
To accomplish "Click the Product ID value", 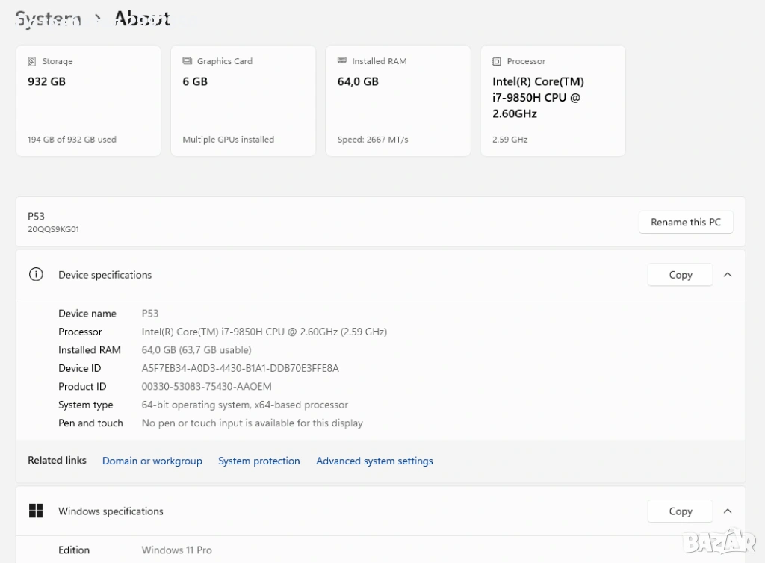I will tap(206, 387).
